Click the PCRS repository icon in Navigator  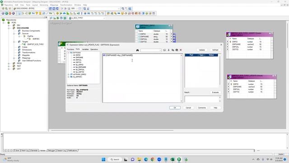pyautogui.click(x=9, y=23)
